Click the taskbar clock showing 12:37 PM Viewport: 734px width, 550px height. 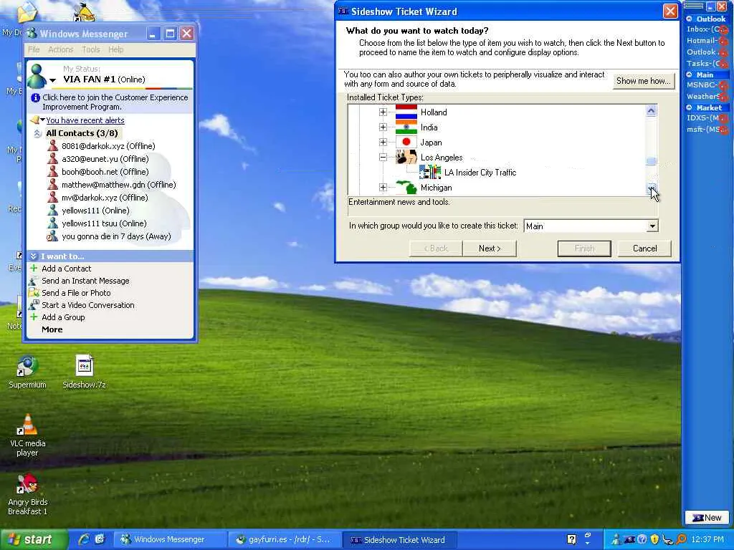click(x=707, y=539)
